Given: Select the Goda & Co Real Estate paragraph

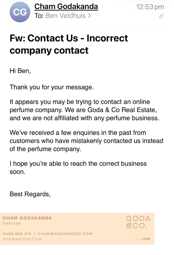Looking at the screenshot, I should pos(84,110).
